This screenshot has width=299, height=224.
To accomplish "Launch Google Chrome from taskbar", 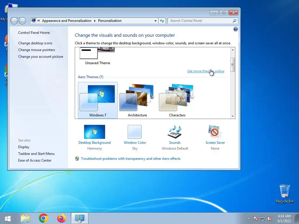I will point(44,218).
